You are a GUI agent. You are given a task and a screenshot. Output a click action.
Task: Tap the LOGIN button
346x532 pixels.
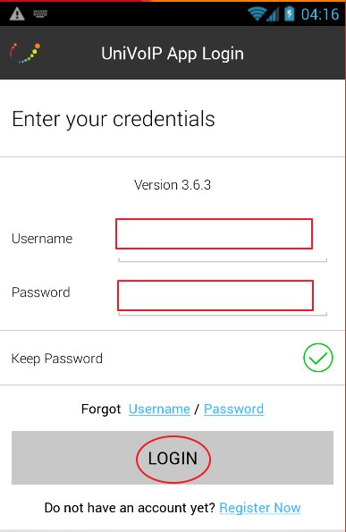click(x=173, y=458)
